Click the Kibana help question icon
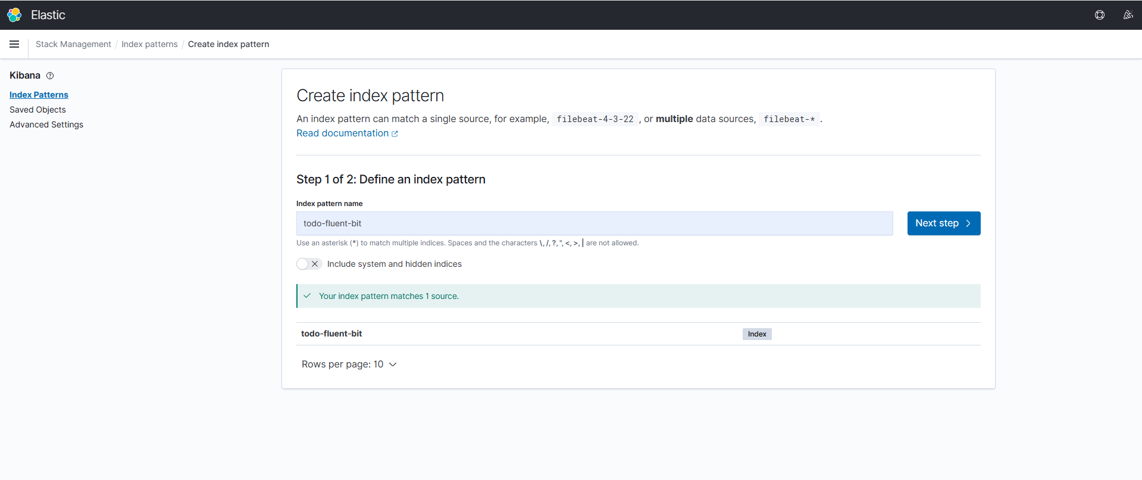The width and height of the screenshot is (1142, 480). pyautogui.click(x=50, y=76)
